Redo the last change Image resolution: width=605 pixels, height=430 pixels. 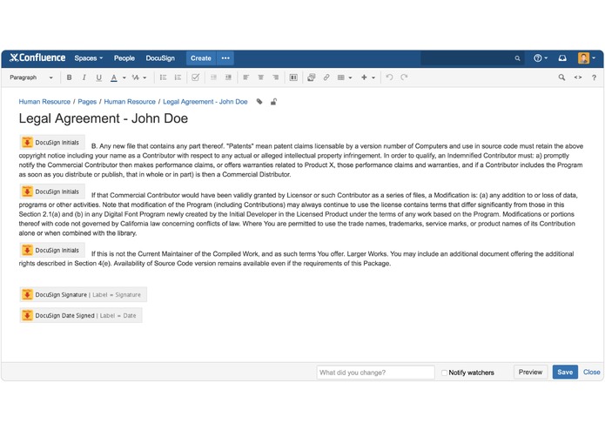pyautogui.click(x=404, y=77)
